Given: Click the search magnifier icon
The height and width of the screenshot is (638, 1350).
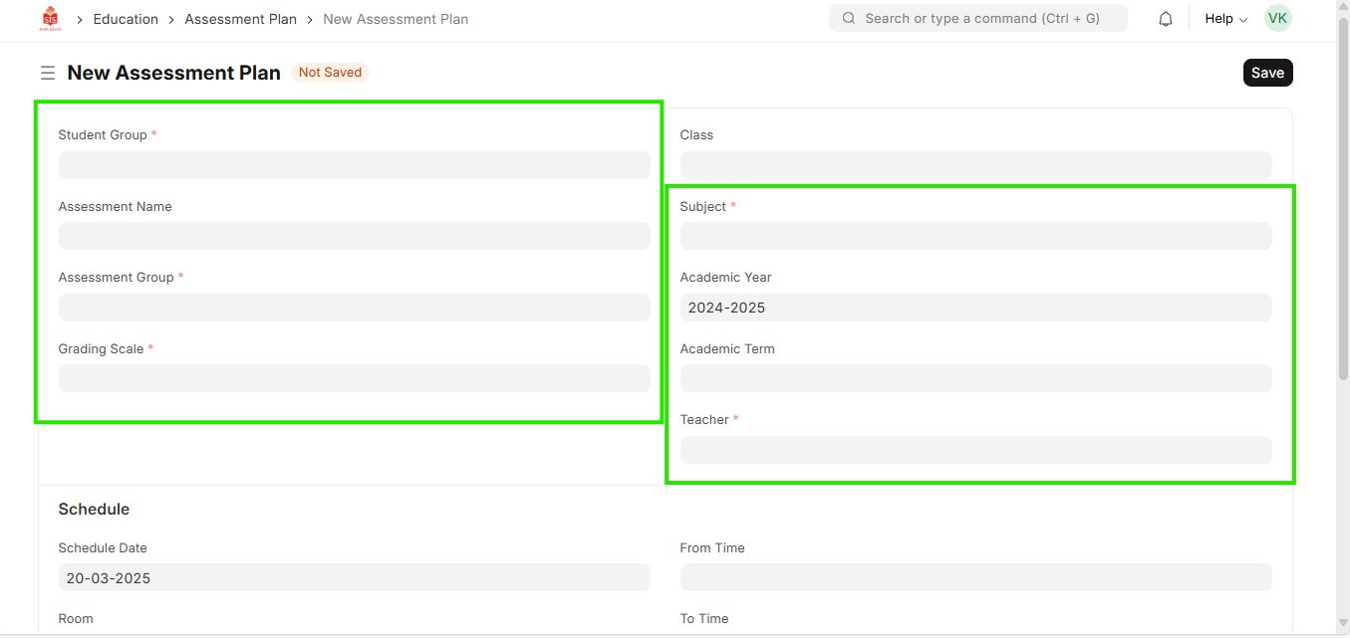Looking at the screenshot, I should point(849,18).
